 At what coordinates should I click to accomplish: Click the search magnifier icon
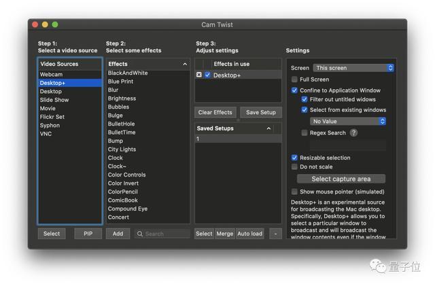click(140, 234)
